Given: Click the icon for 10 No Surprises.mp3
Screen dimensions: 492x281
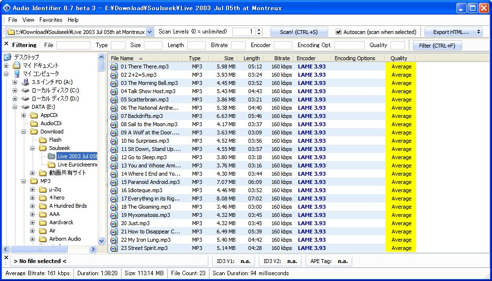Looking at the screenshot, I should click(x=114, y=141).
